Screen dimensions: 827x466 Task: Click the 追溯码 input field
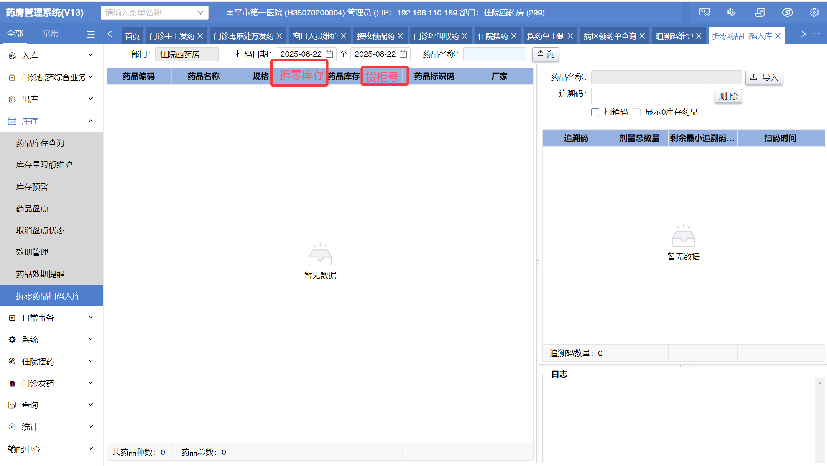pyautogui.click(x=651, y=96)
